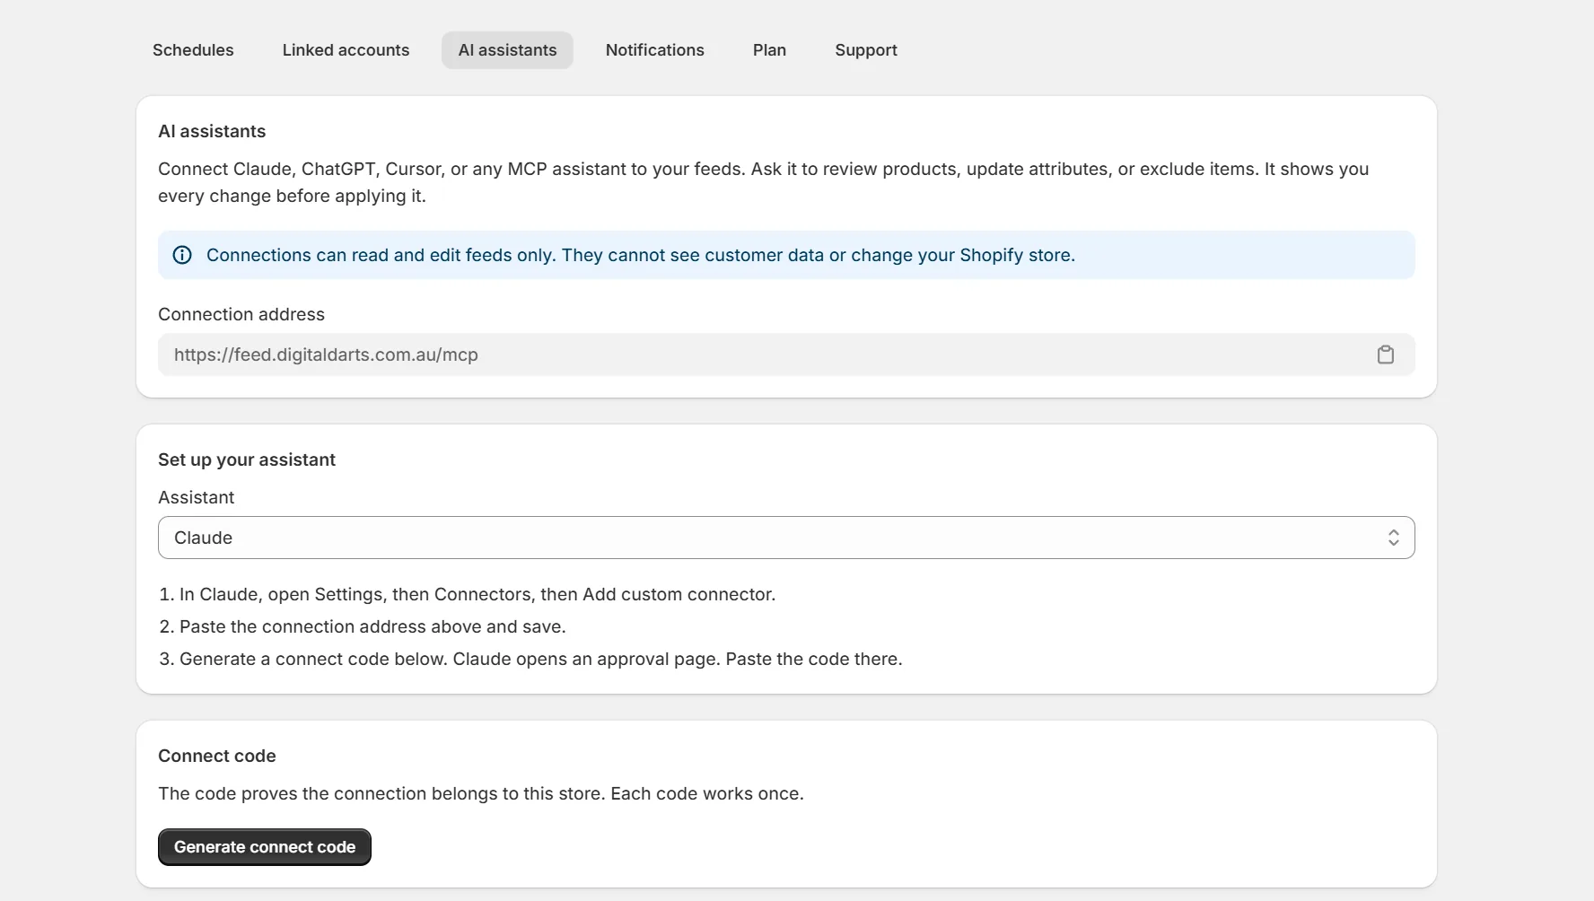The width and height of the screenshot is (1594, 901).
Task: Click the 'Assistant' field label
Action: (196, 497)
